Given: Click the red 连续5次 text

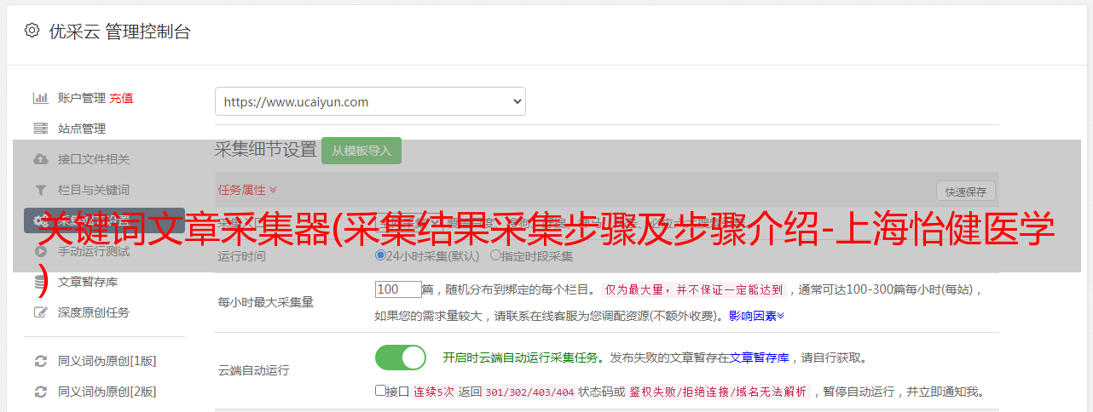Looking at the screenshot, I should [434, 392].
